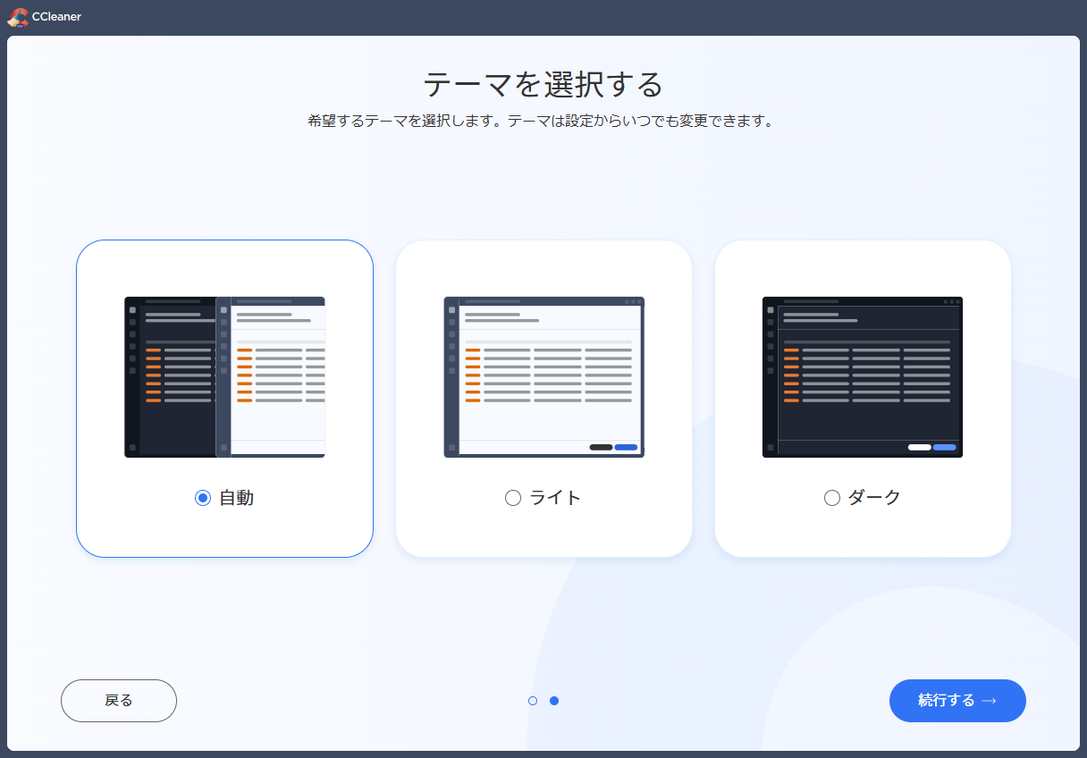Click the 自動 theme preview thumbnail

coord(224,376)
